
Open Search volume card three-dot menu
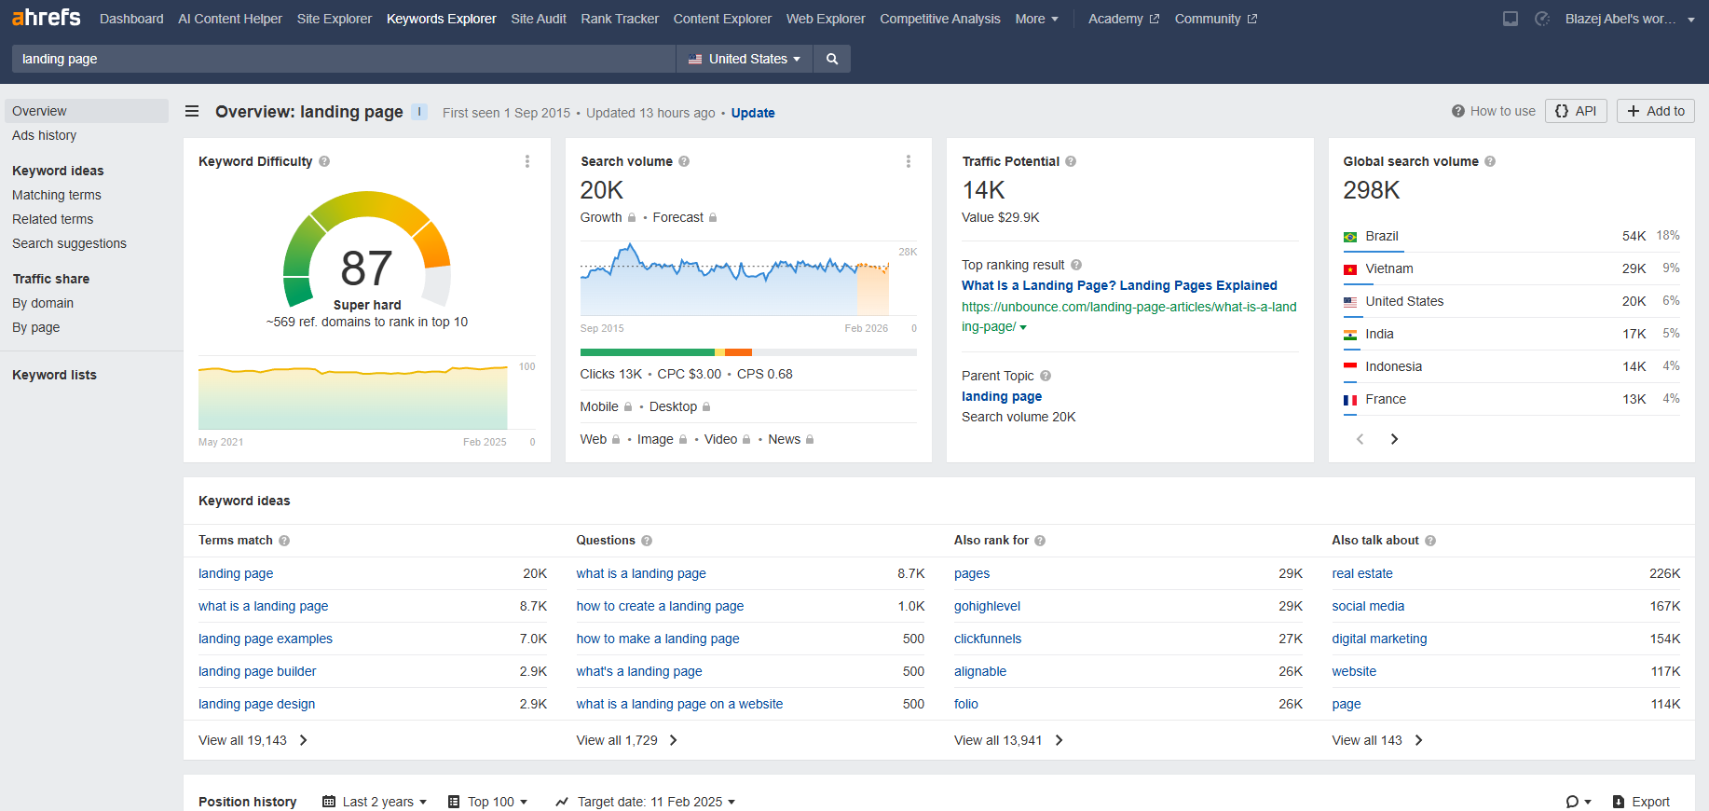click(909, 161)
